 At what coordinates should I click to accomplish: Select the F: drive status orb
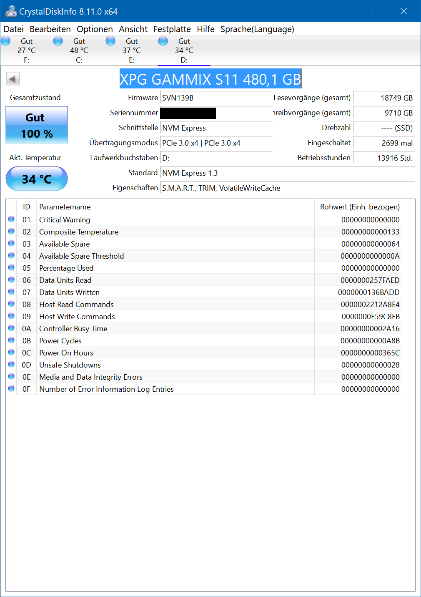[x=5, y=41]
